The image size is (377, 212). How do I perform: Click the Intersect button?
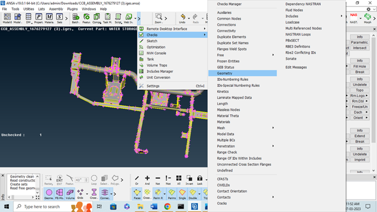coord(360,48)
